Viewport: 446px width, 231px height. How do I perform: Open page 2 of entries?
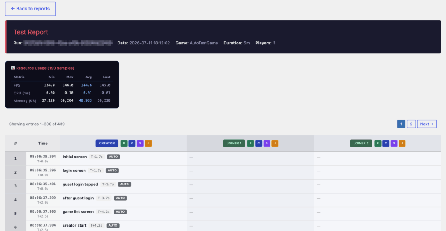click(x=411, y=124)
